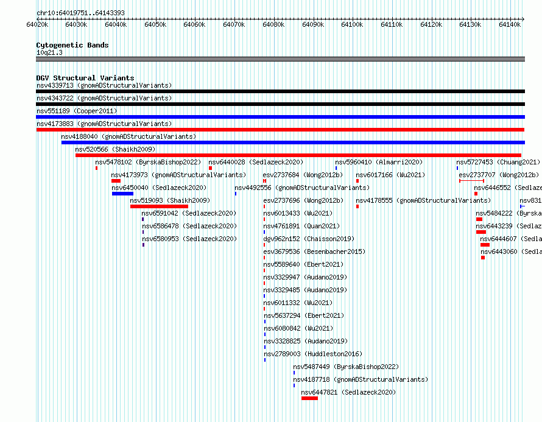Open nsv5589640 (Ebert2021) variant
The height and width of the screenshot is (422, 542).
(x=303, y=264)
